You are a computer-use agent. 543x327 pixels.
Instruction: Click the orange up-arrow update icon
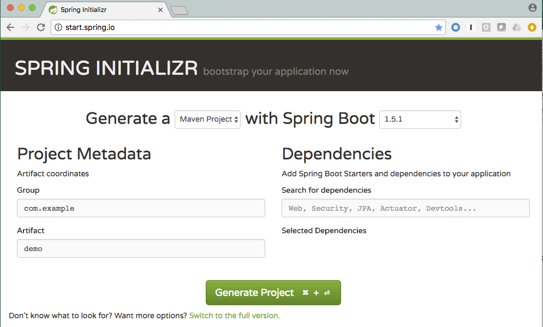tap(532, 27)
